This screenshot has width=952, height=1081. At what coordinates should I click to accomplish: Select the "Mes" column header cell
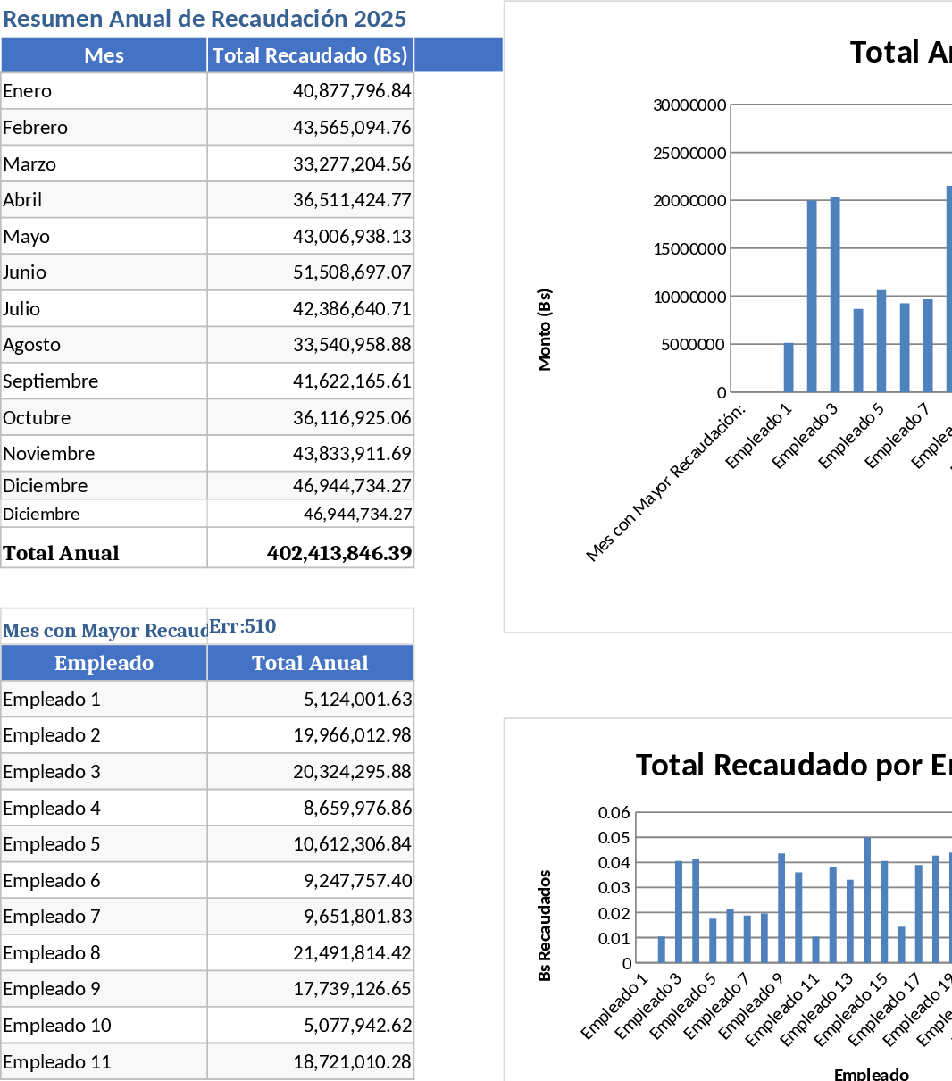pos(104,55)
